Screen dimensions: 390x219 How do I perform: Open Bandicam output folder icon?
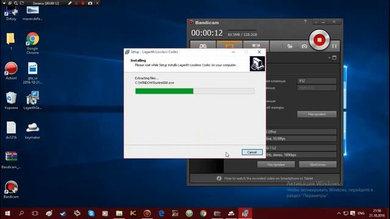click(290, 46)
